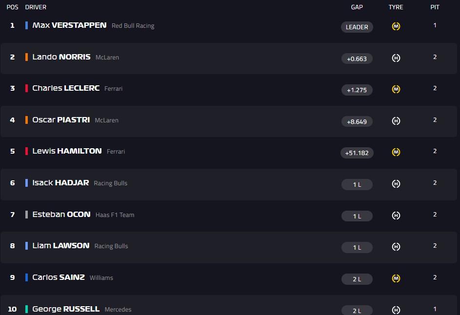Click the LEADER gap badge

[x=357, y=27]
